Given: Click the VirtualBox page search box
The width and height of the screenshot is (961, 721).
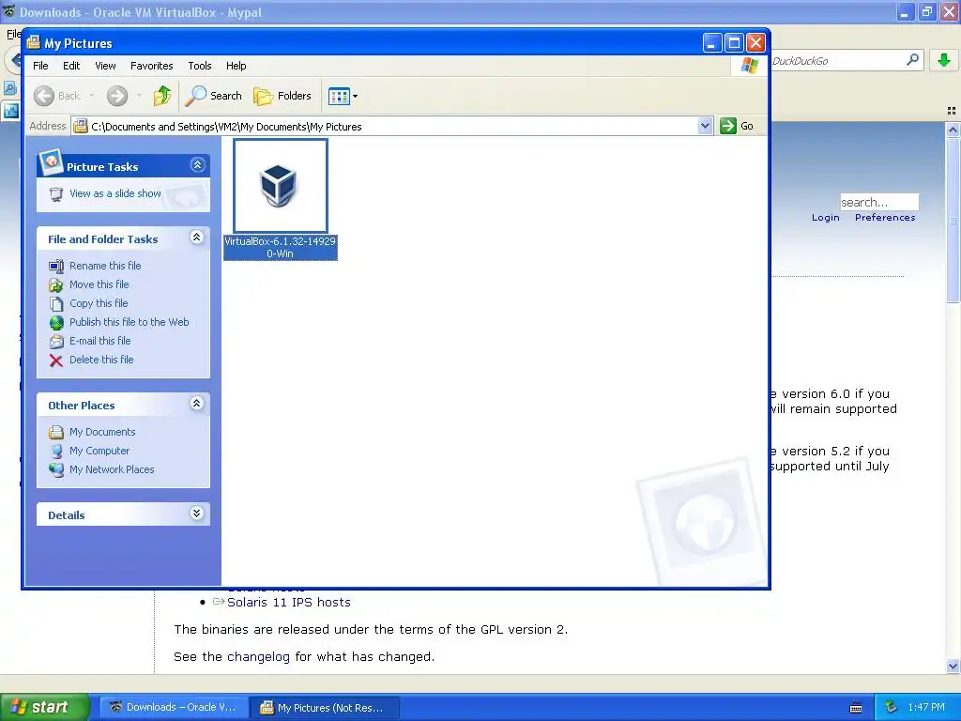Looking at the screenshot, I should point(878,203).
